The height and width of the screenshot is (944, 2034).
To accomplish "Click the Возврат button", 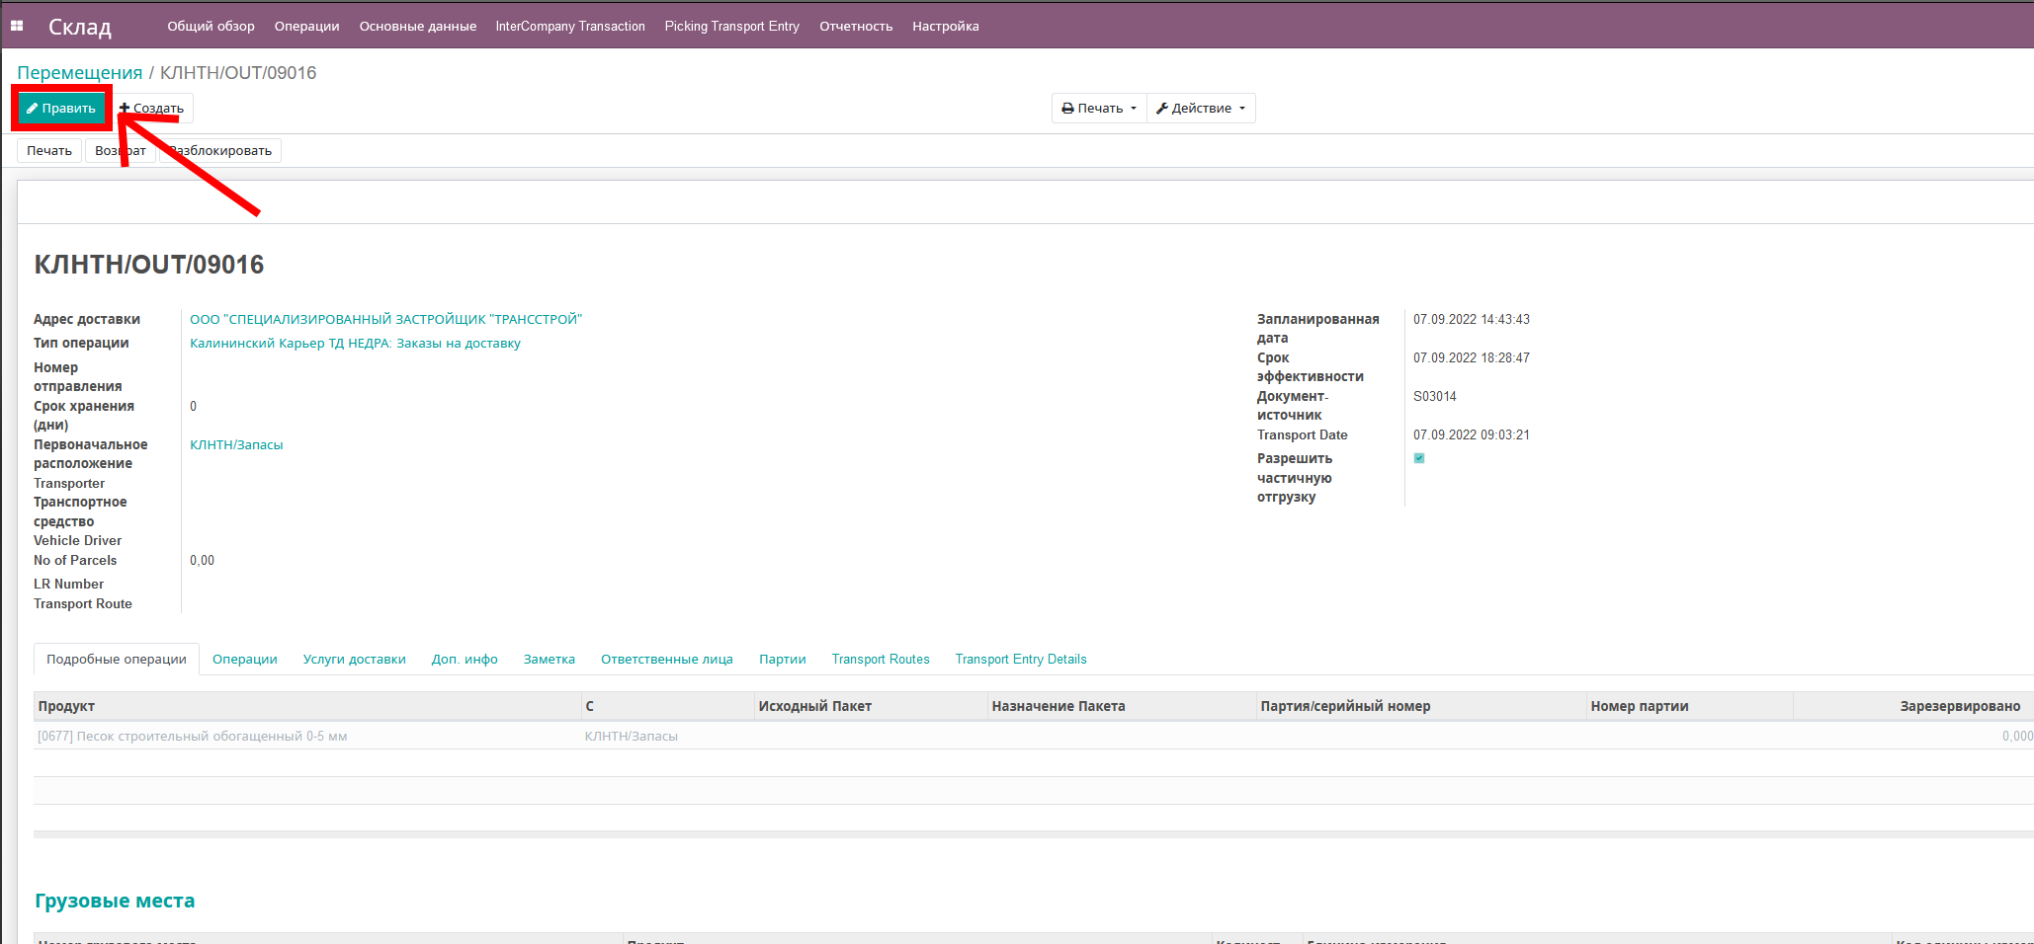I will tap(120, 150).
